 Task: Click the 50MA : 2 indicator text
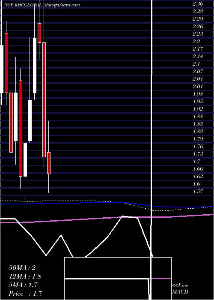22,268
